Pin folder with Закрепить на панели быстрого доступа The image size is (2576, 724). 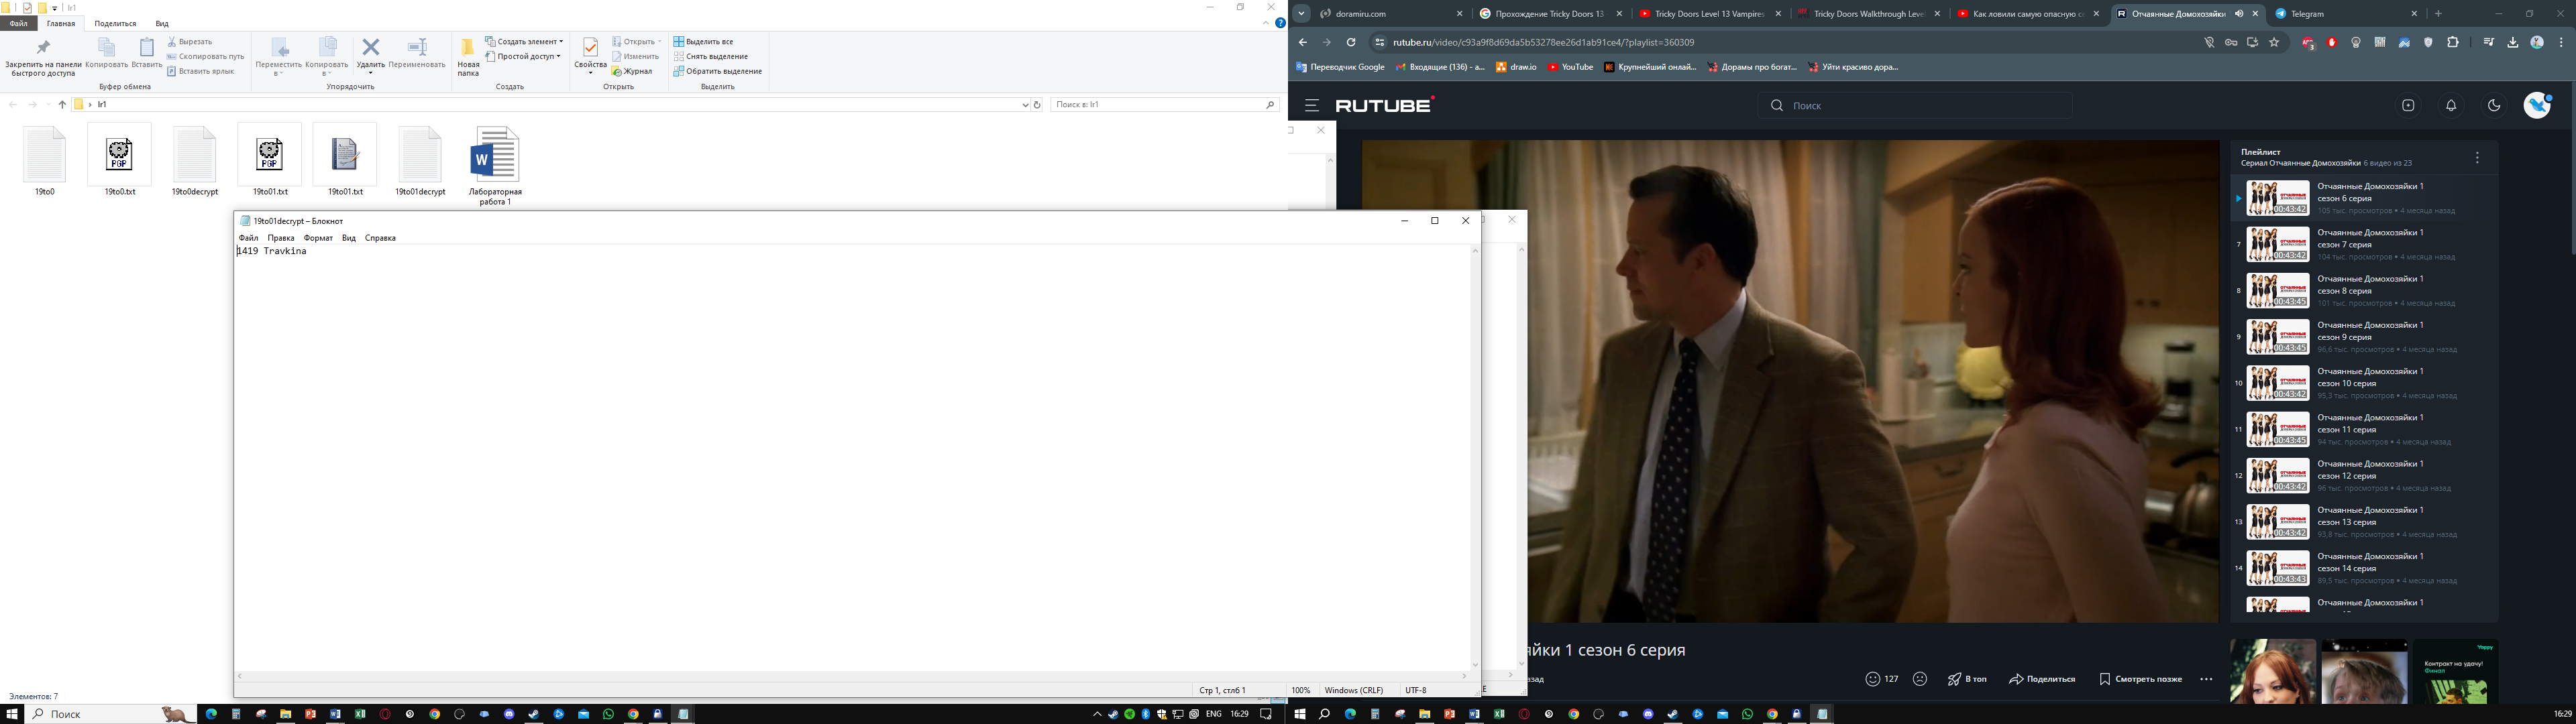[43, 58]
